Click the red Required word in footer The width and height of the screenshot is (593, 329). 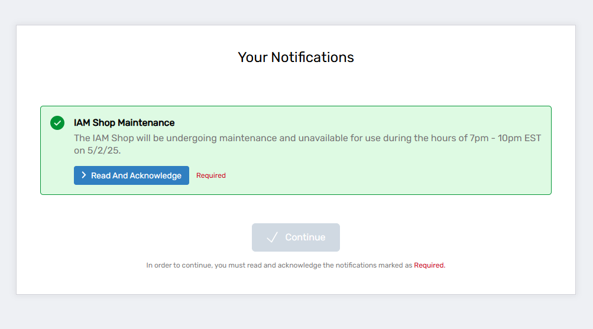429,266
